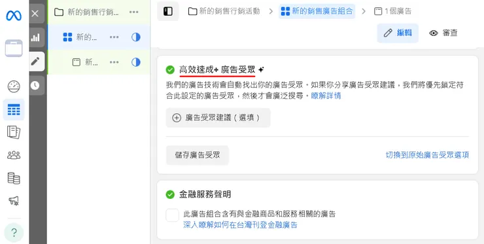Open the Audiences people icon
The height and width of the screenshot is (244, 484).
[x=14, y=155]
